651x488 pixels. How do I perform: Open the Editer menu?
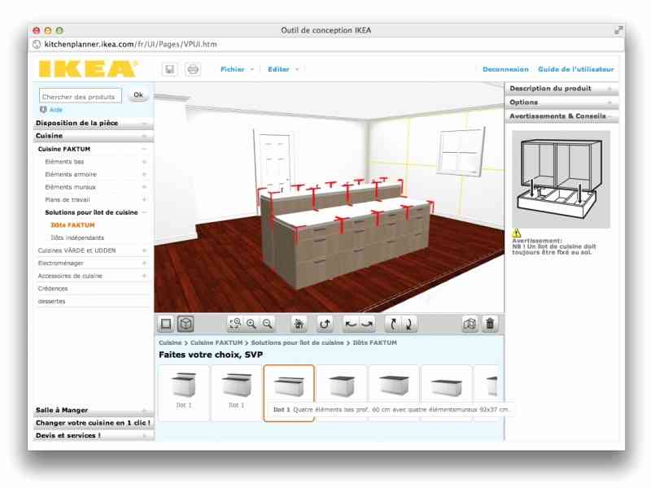point(283,69)
